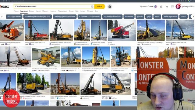The height and width of the screenshot is (110, 195).
Task: Switch to the Поиск tab
Action: [x=16, y=11]
